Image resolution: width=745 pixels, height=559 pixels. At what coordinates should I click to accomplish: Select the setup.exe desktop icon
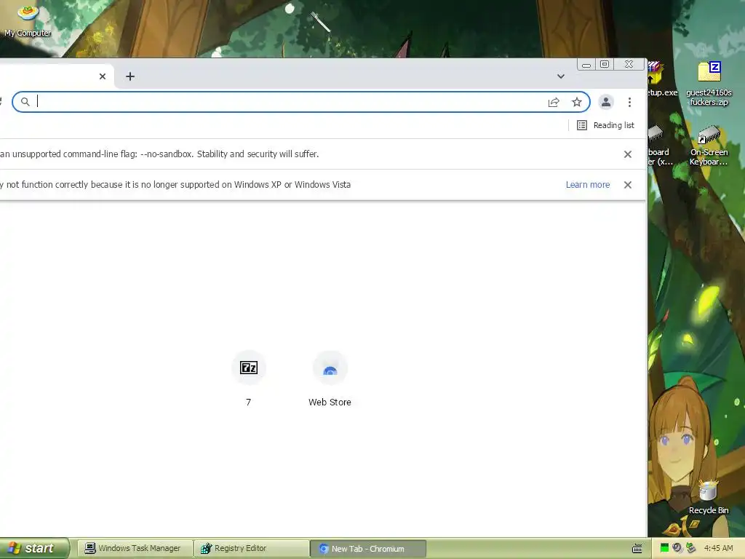tap(661, 80)
